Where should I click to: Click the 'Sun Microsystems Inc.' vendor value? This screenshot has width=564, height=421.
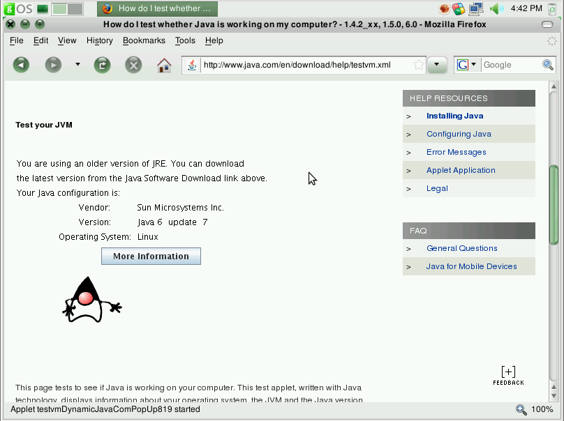[x=180, y=208]
